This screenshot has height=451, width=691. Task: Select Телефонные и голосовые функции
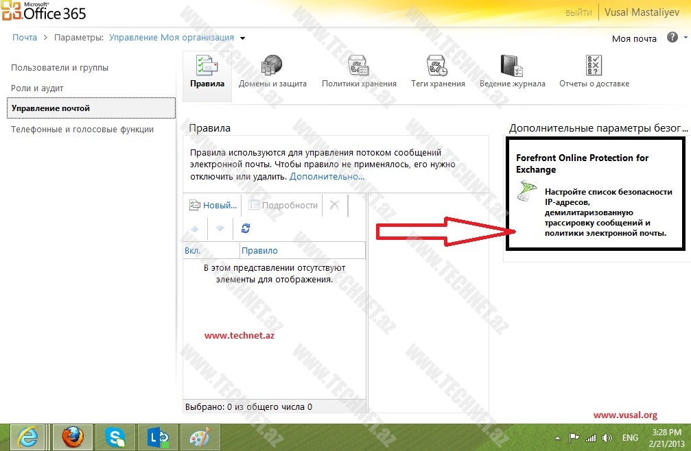coord(82,130)
